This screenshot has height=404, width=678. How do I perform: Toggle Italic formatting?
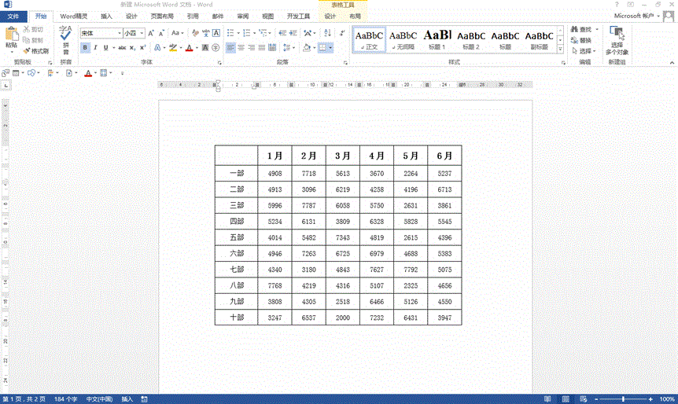(95, 48)
